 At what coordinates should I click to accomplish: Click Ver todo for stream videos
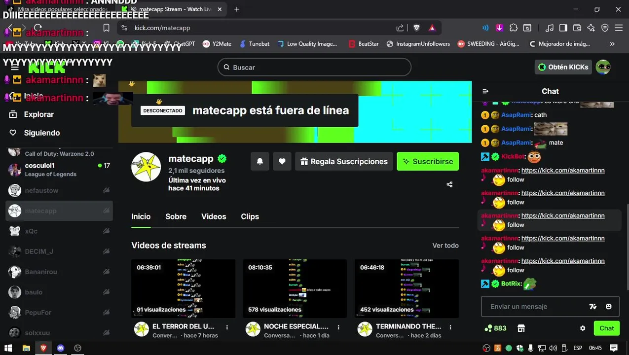[x=445, y=246]
